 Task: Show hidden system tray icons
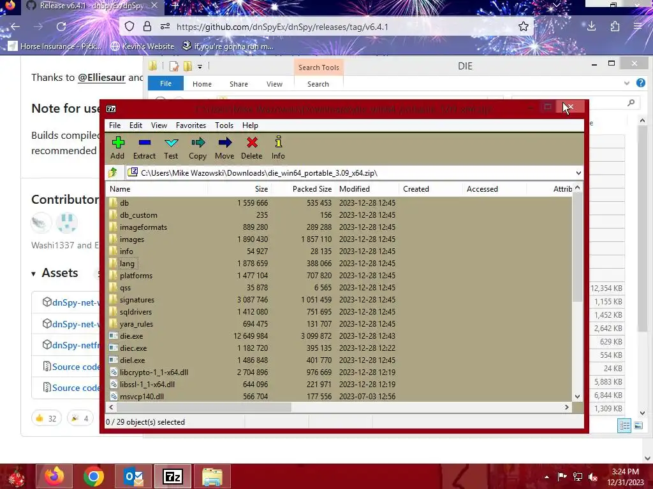547,477
